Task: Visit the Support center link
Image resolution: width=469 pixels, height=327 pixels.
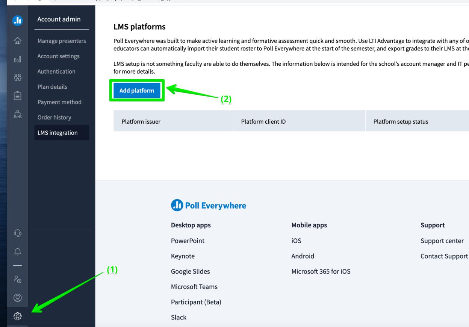Action: tap(442, 241)
